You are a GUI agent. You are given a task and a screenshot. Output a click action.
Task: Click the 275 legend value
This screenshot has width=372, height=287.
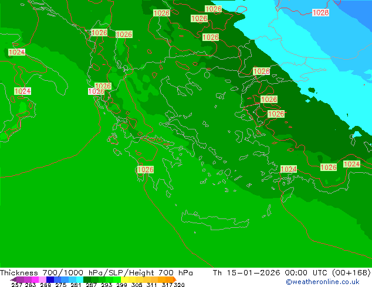[61, 285]
